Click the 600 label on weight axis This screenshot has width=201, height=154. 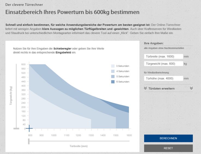pos(23,64)
